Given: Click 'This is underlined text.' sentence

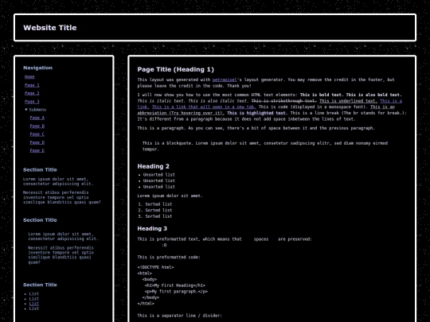Looking at the screenshot, I should [348, 101].
